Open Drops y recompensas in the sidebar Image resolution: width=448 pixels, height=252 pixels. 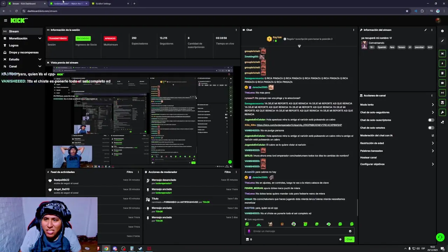click(x=22, y=52)
